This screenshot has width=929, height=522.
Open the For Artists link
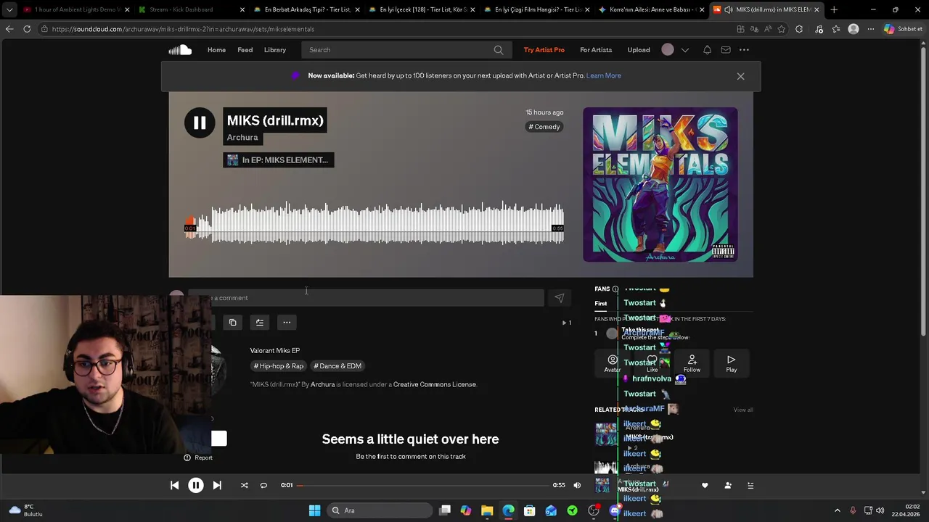(x=596, y=50)
